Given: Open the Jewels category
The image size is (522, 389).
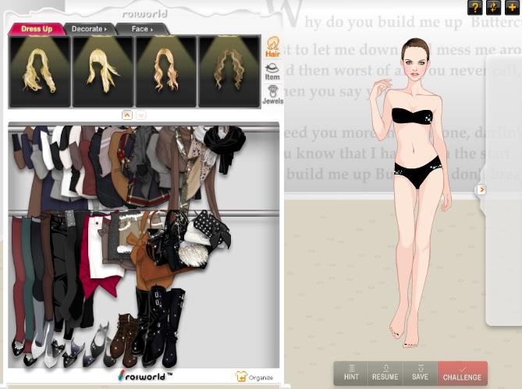Looking at the screenshot, I should (x=272, y=96).
